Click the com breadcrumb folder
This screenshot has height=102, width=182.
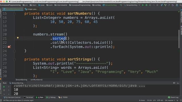click(49, 5)
